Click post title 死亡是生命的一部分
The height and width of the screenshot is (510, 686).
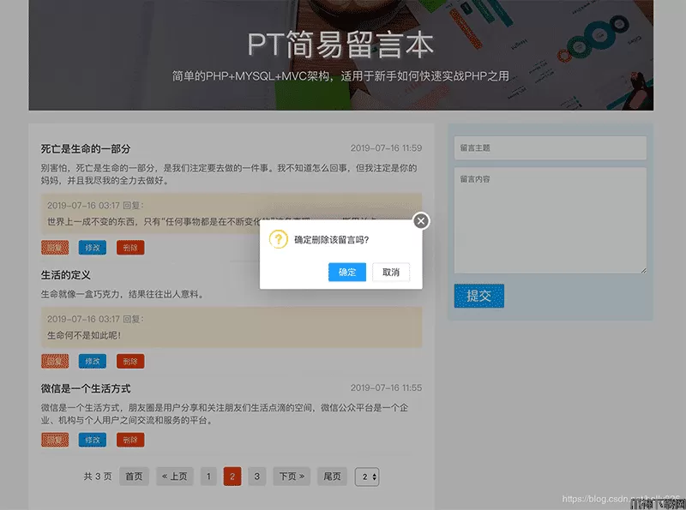tap(86, 148)
